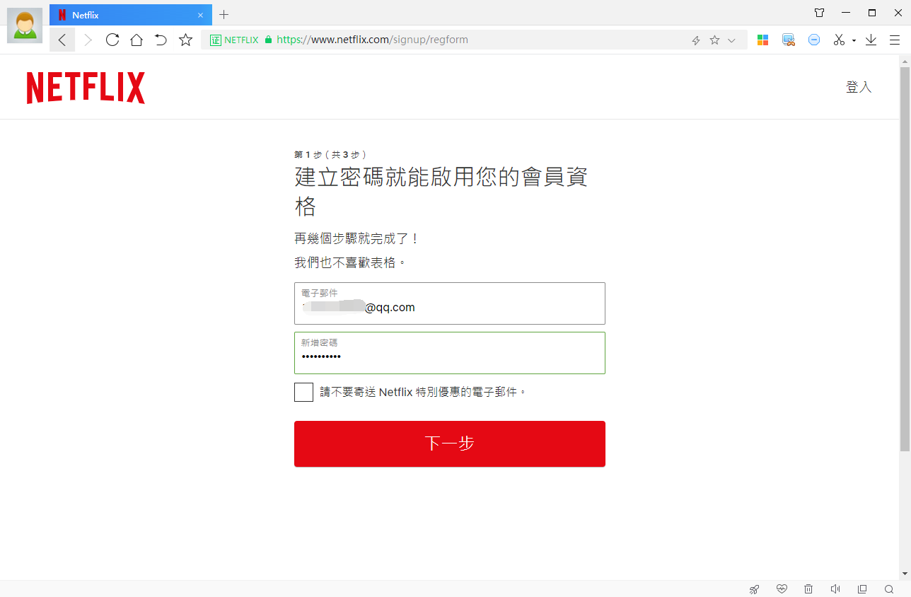Toggle the sound speaker status icon
The image size is (911, 597).
[x=835, y=589]
